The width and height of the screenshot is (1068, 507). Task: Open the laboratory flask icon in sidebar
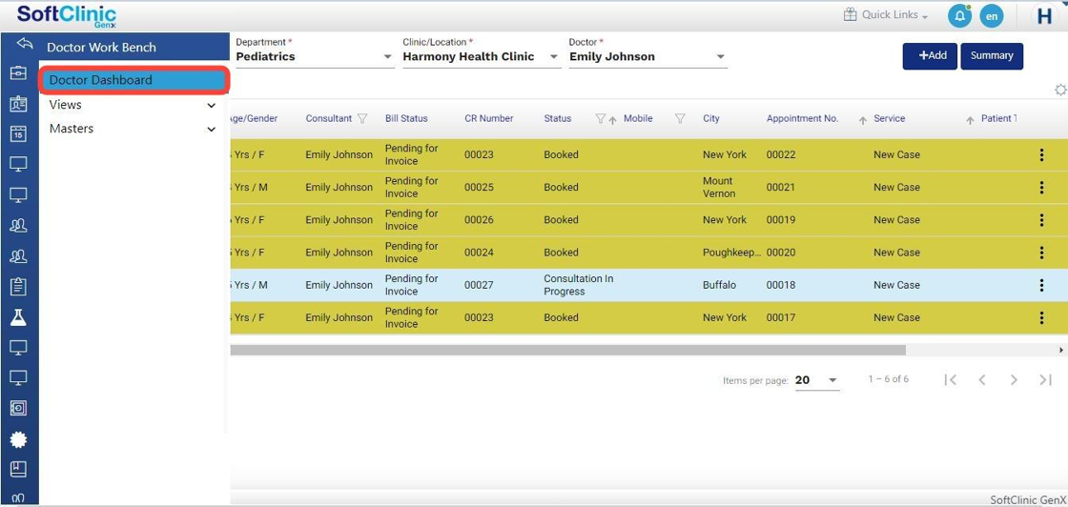click(x=18, y=317)
